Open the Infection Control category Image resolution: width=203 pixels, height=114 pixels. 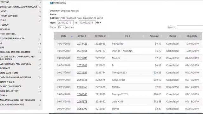(8, 34)
